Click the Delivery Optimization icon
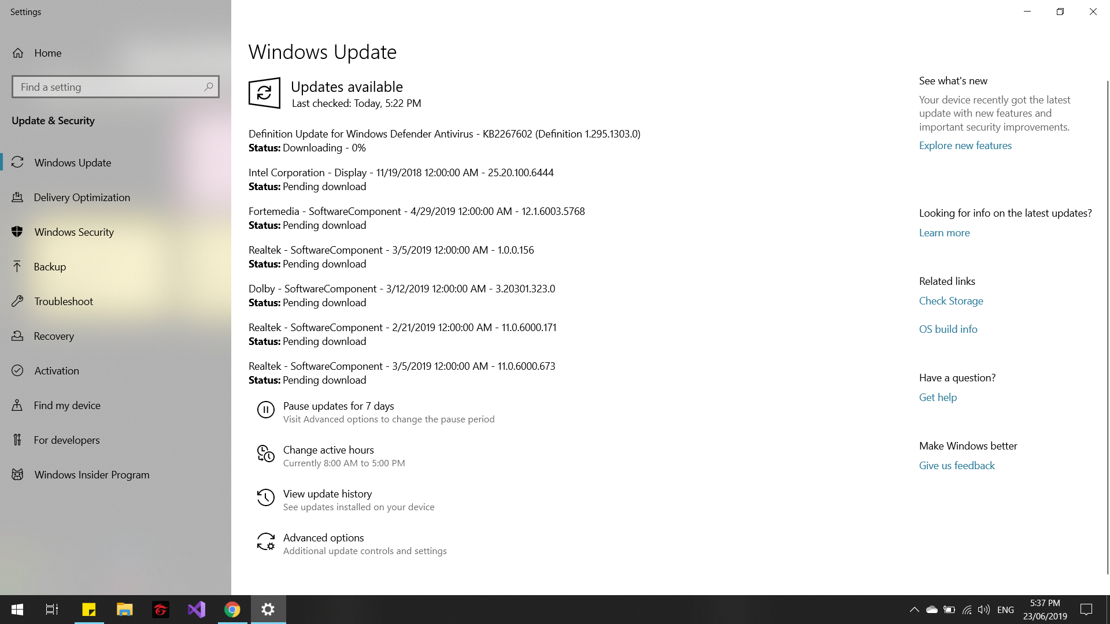Screen dimensions: 1110x624 pos(17,197)
